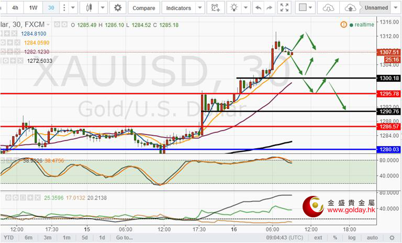
Task: Open format settings for FXCM symbol
Action: pyautogui.click(x=64, y=25)
